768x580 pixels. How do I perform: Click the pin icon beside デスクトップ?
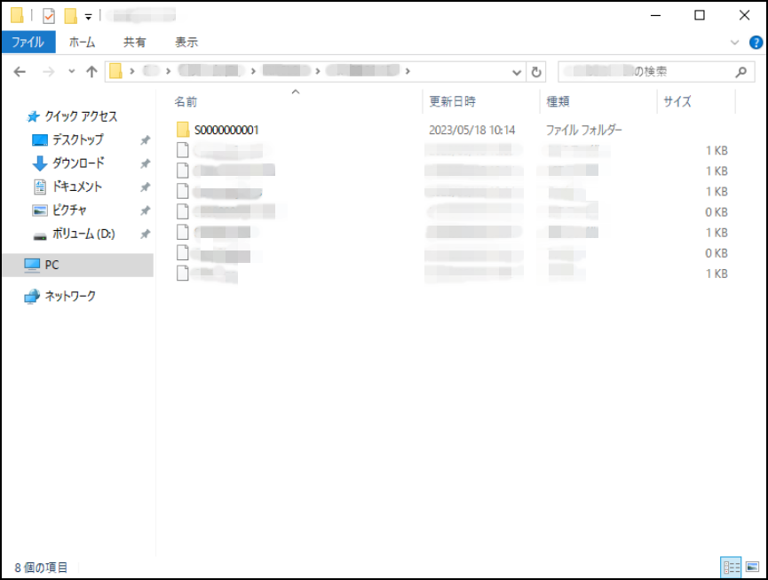click(145, 140)
